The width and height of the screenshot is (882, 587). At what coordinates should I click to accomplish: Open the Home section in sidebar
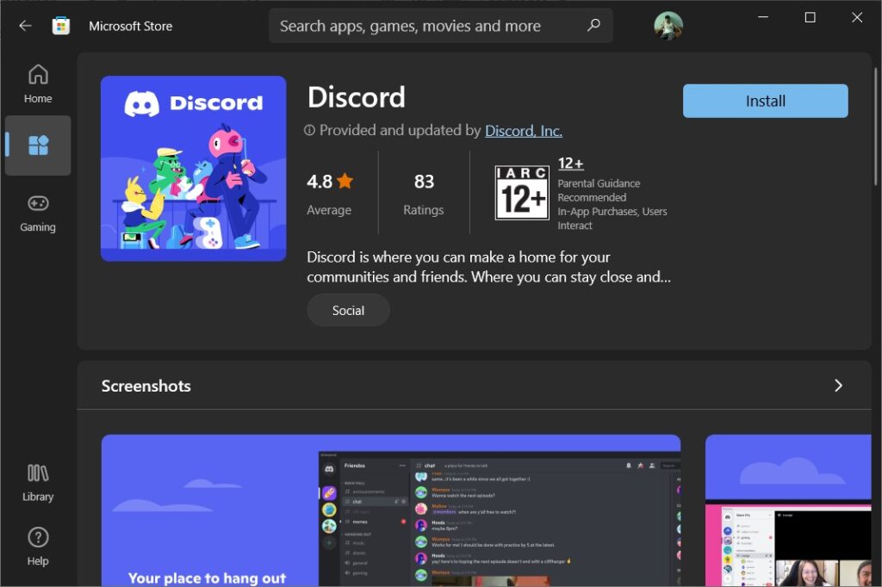[37, 83]
